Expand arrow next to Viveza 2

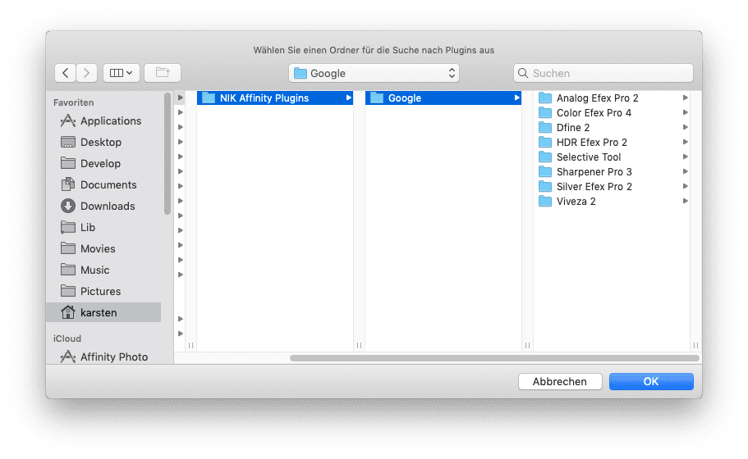pos(685,201)
